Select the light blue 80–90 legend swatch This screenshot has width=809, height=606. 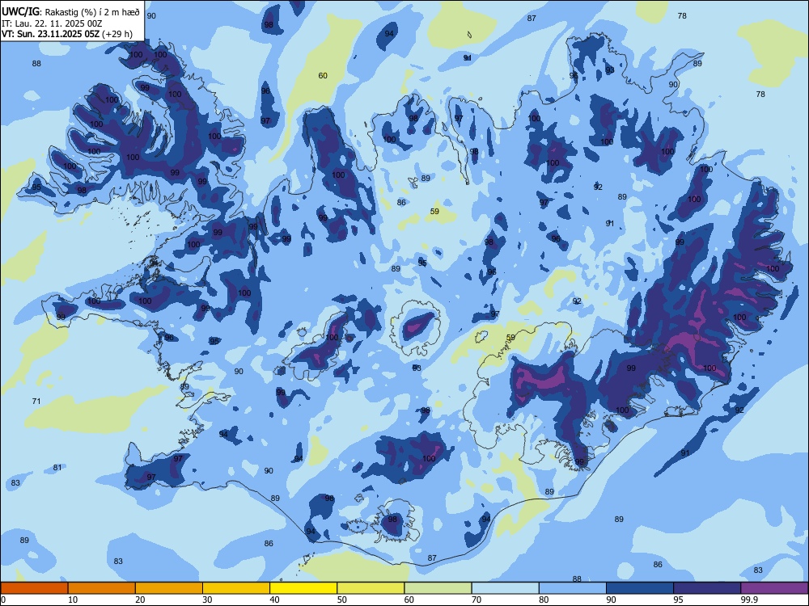573,588
